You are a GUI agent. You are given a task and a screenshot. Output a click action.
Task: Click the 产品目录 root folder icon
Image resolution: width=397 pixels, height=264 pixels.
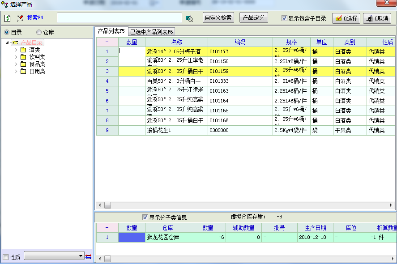pos(15,43)
